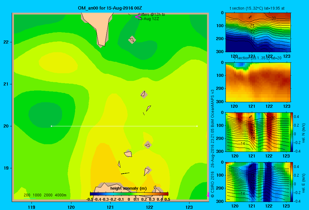Select the western endpoint of the white section line
Image resolution: width=309 pixels, height=210 pixels.
click(51, 126)
